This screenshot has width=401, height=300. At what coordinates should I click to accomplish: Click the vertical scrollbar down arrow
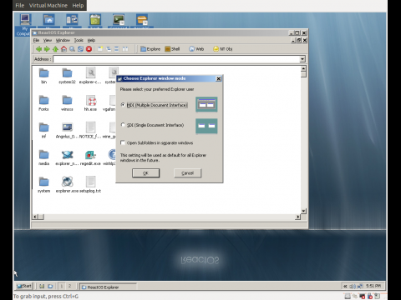pyautogui.click(x=303, y=211)
